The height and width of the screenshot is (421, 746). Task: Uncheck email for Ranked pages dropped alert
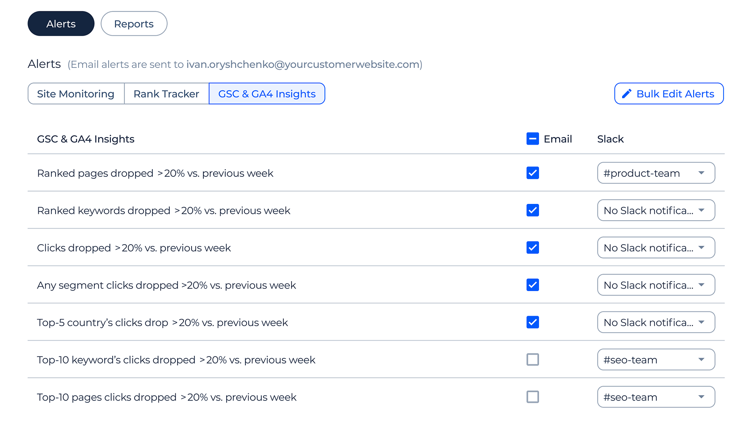click(532, 173)
